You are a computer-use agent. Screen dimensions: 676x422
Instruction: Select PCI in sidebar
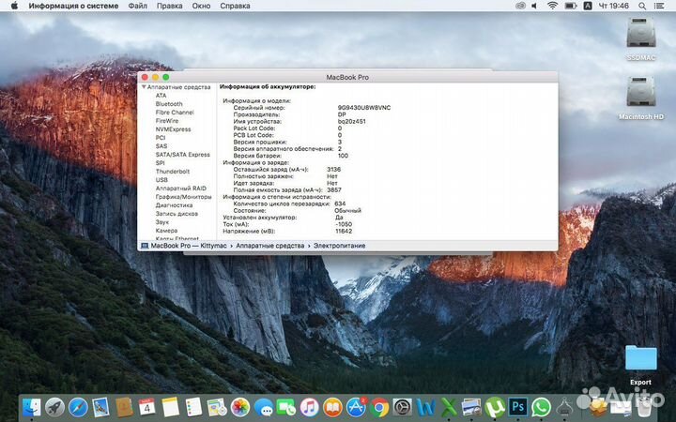click(161, 138)
